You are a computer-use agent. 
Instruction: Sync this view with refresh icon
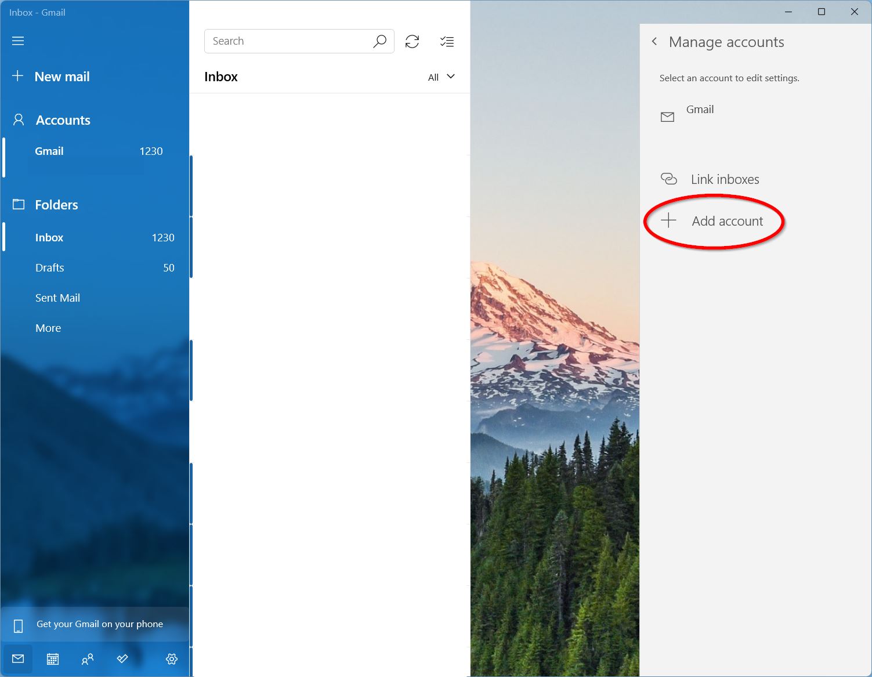pyautogui.click(x=413, y=41)
